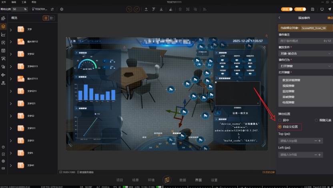Choose 音响弹窗 from the popup list
The height and width of the screenshot is (188, 333).
pyautogui.click(x=288, y=97)
